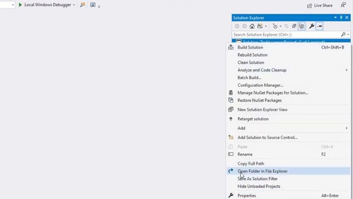Click the Back navigation icon in Solution Explorer
Screen dimensions: 353x199
(237, 26)
